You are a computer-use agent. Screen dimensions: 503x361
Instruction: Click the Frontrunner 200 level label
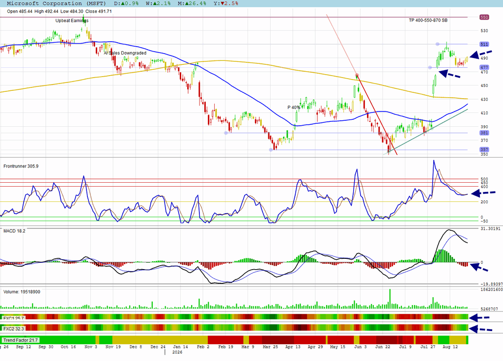pyautogui.click(x=484, y=202)
